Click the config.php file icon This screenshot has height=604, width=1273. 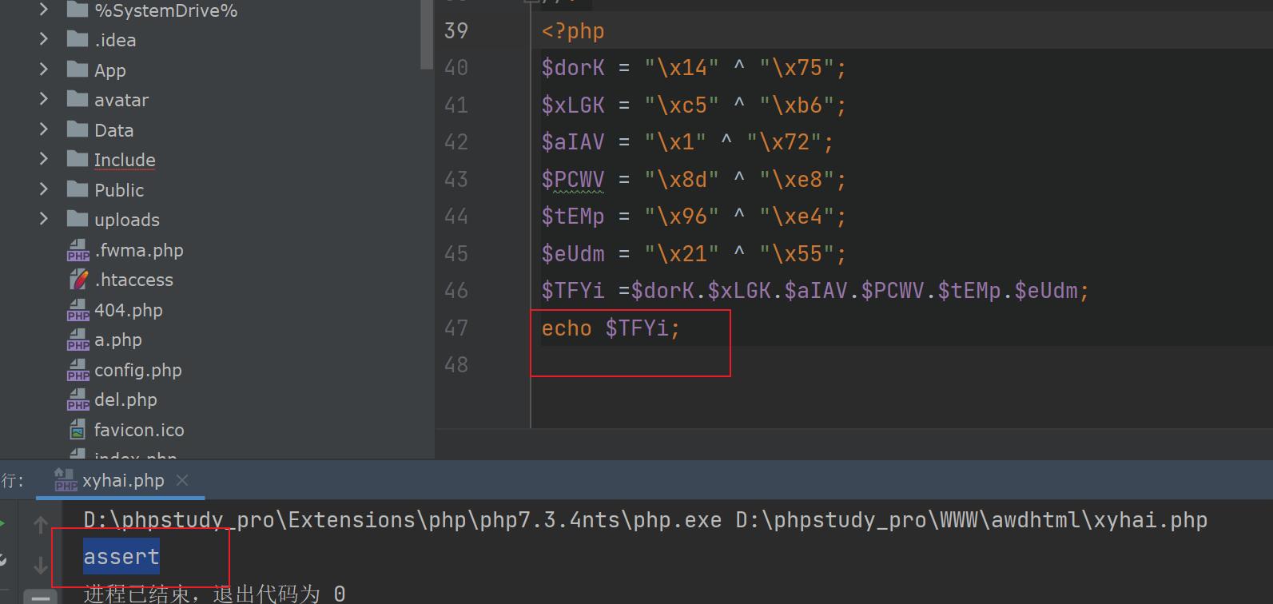tap(78, 371)
